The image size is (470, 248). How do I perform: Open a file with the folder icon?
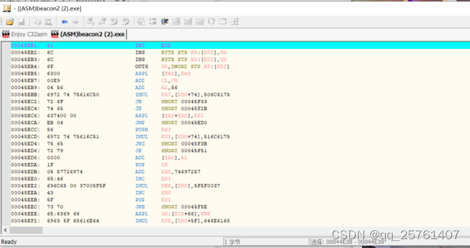[x=10, y=22]
